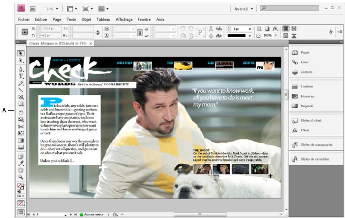The image size is (345, 218).
Task: Open the page number dropdown in status bar
Action: coord(65,215)
